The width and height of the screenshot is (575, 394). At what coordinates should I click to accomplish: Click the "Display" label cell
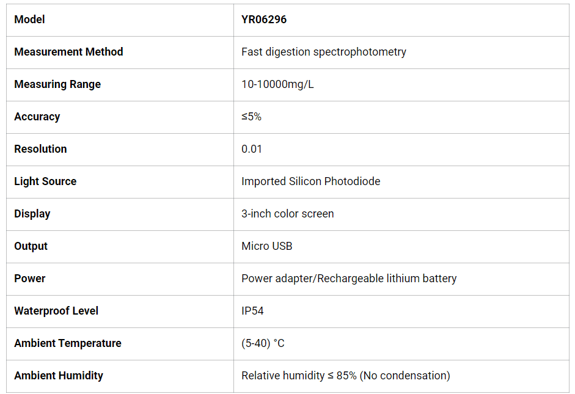pos(32,214)
